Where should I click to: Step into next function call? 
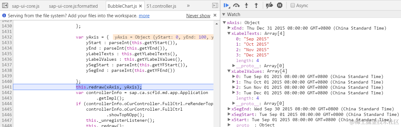pos(246,5)
